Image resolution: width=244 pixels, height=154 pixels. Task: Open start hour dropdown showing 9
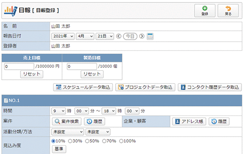(59, 111)
